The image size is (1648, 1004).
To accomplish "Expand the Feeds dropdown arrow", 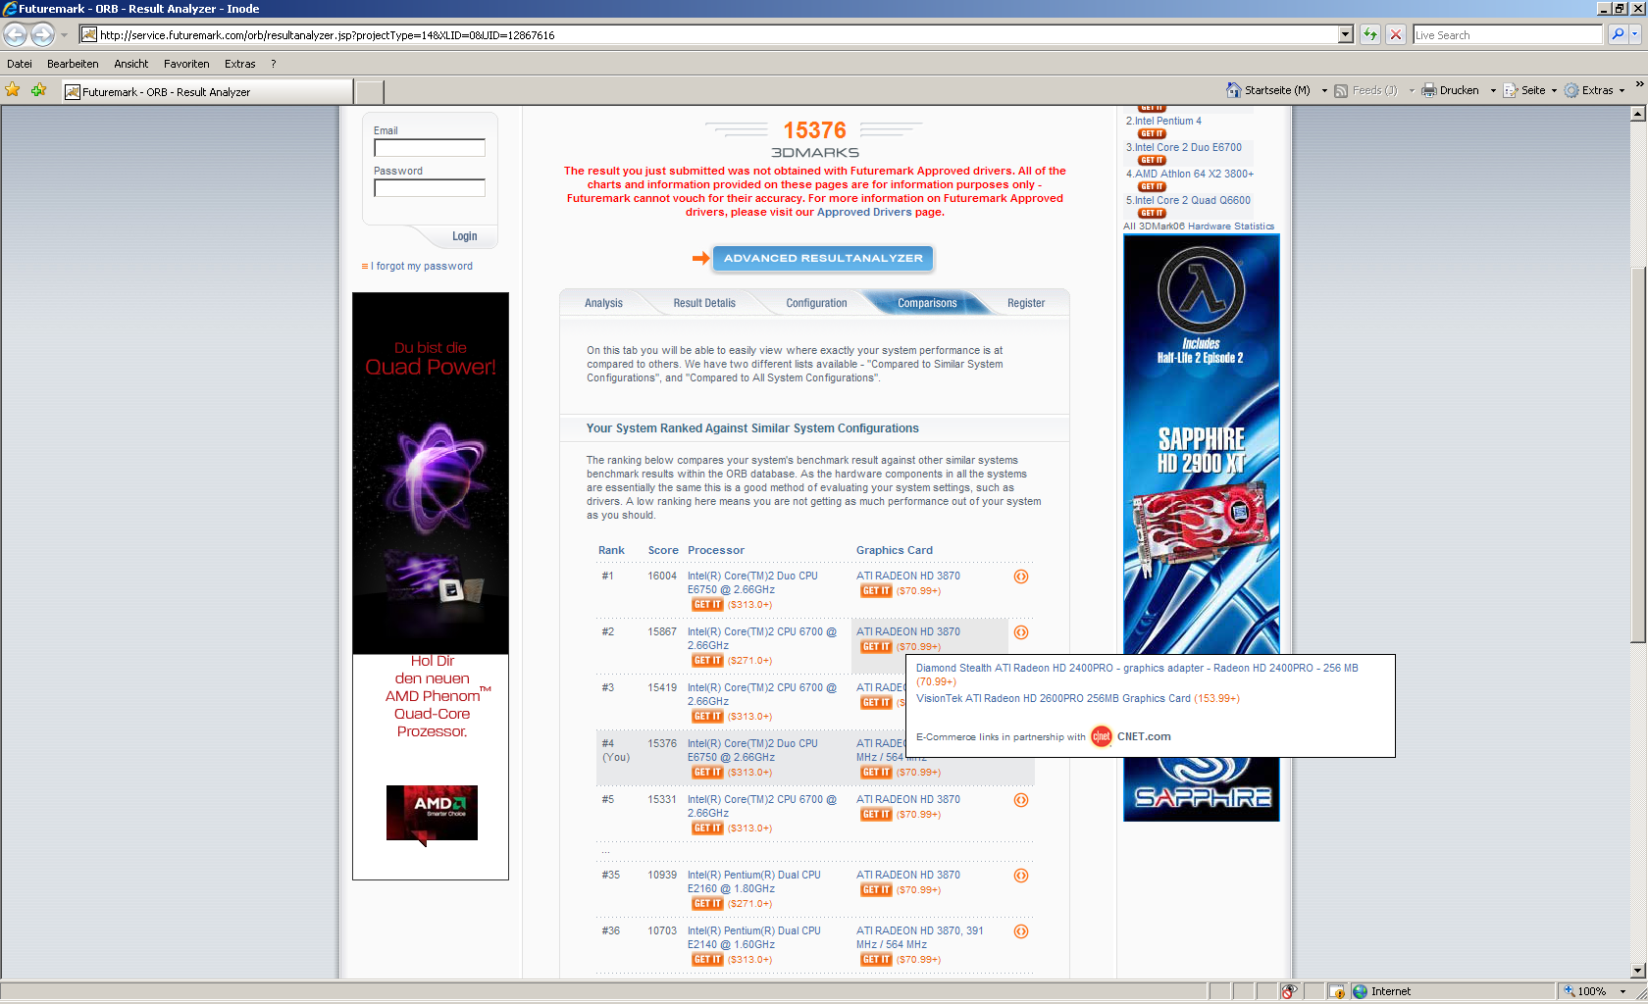I will 1412,90.
